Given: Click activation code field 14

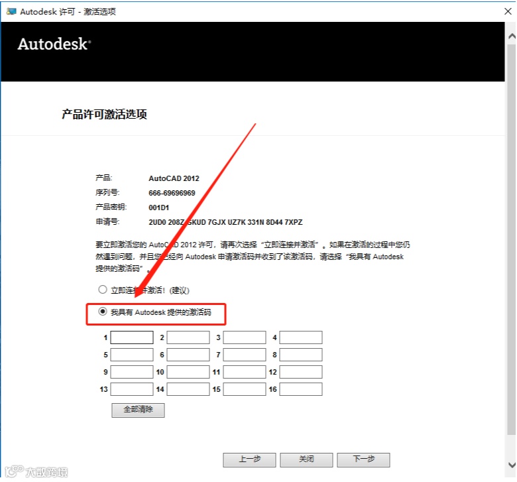Looking at the screenshot, I should 188,389.
